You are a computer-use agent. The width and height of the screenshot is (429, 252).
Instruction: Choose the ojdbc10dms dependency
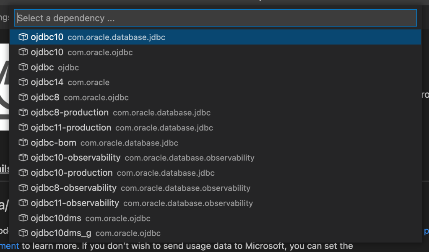point(90,218)
